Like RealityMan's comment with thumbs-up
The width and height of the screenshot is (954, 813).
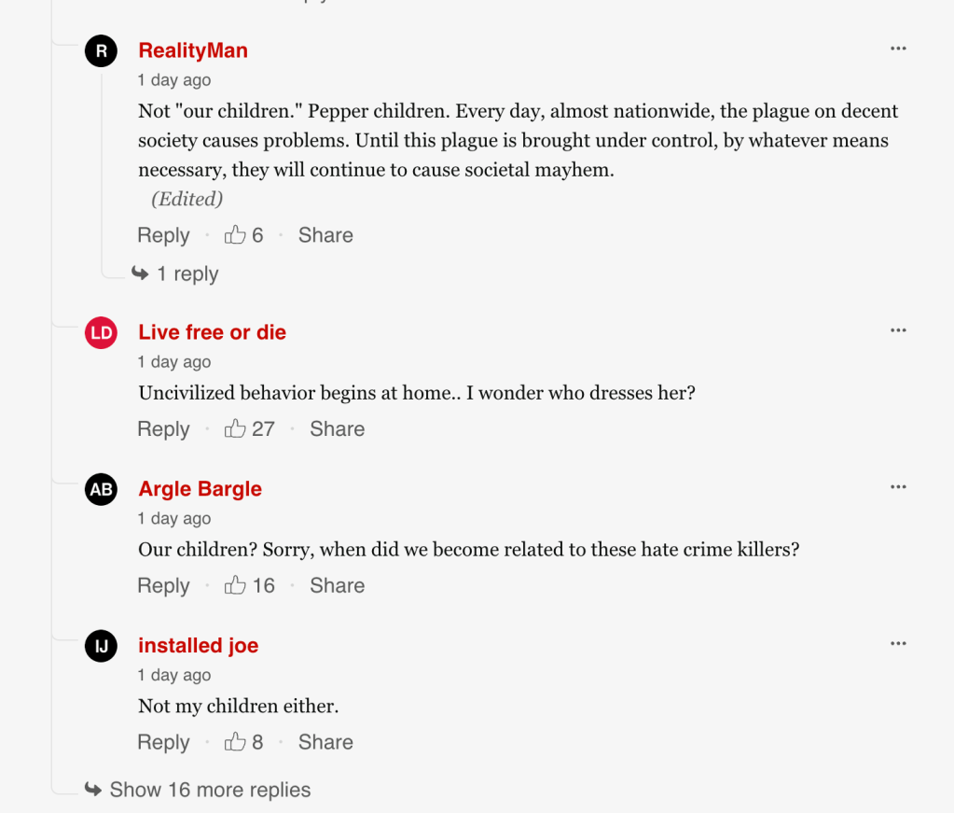tap(235, 235)
